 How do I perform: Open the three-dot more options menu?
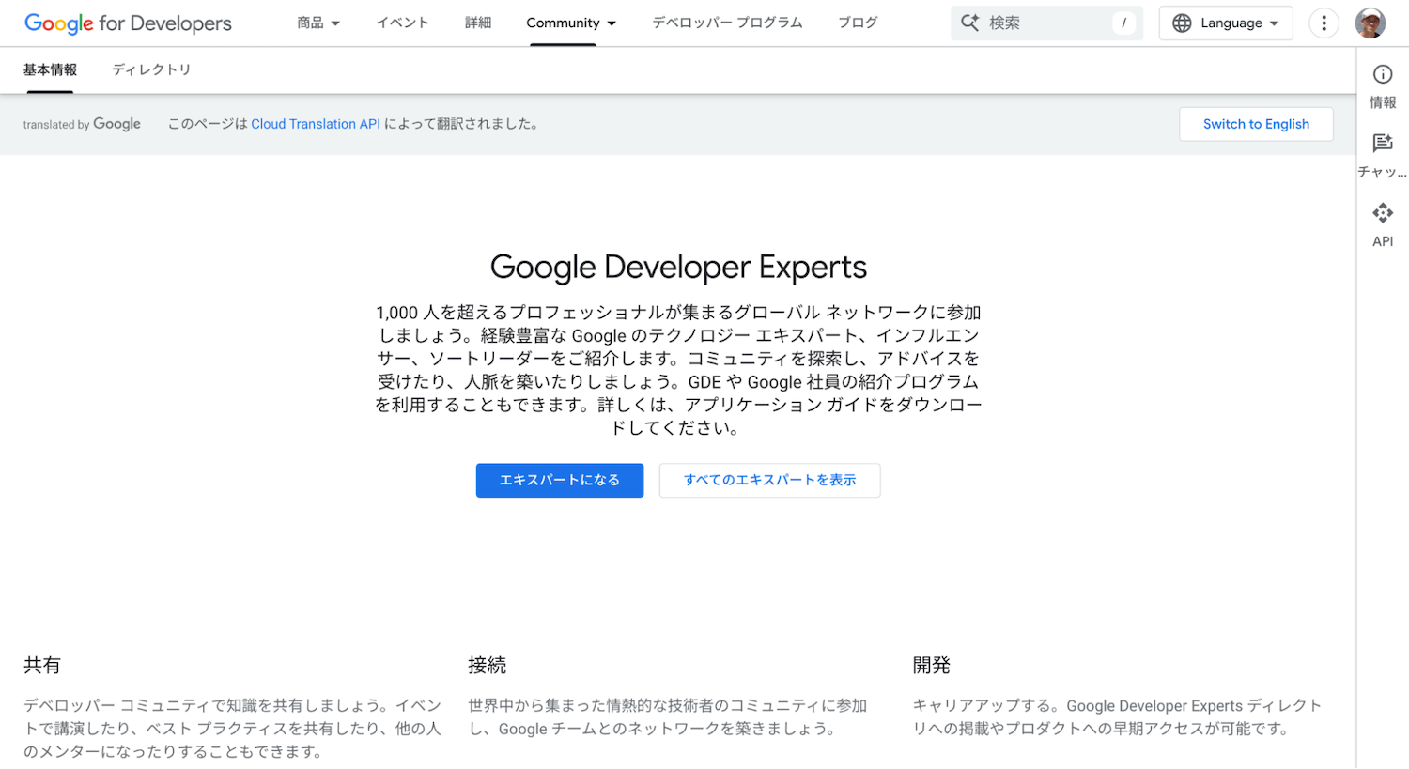click(x=1324, y=23)
